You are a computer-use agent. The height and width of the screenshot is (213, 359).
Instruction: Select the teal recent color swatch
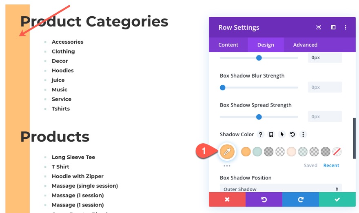257,152
